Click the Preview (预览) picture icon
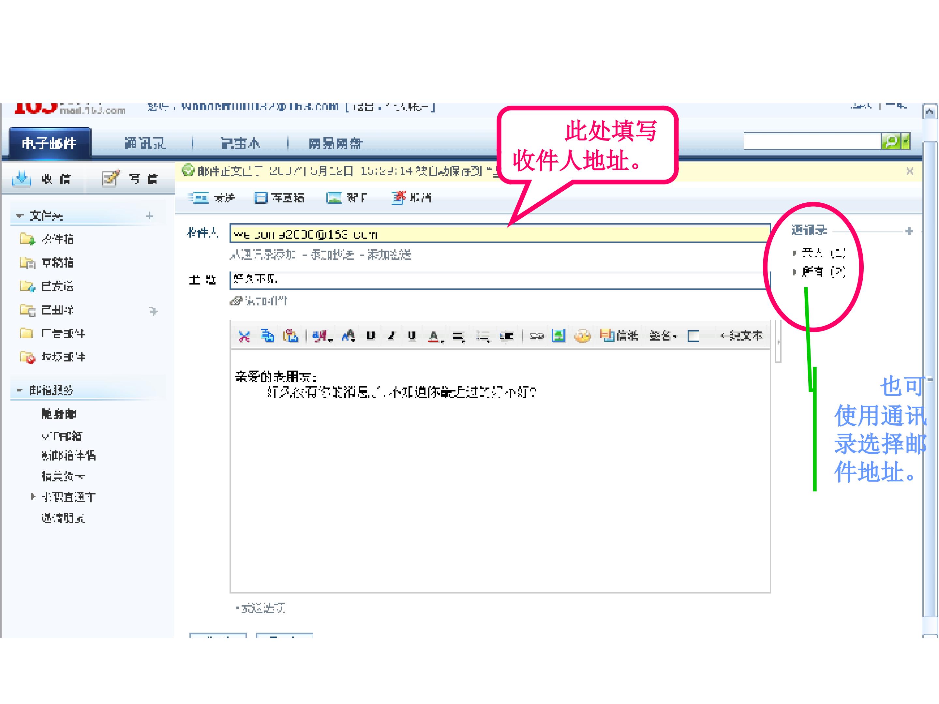The height and width of the screenshot is (704, 939). click(x=334, y=198)
